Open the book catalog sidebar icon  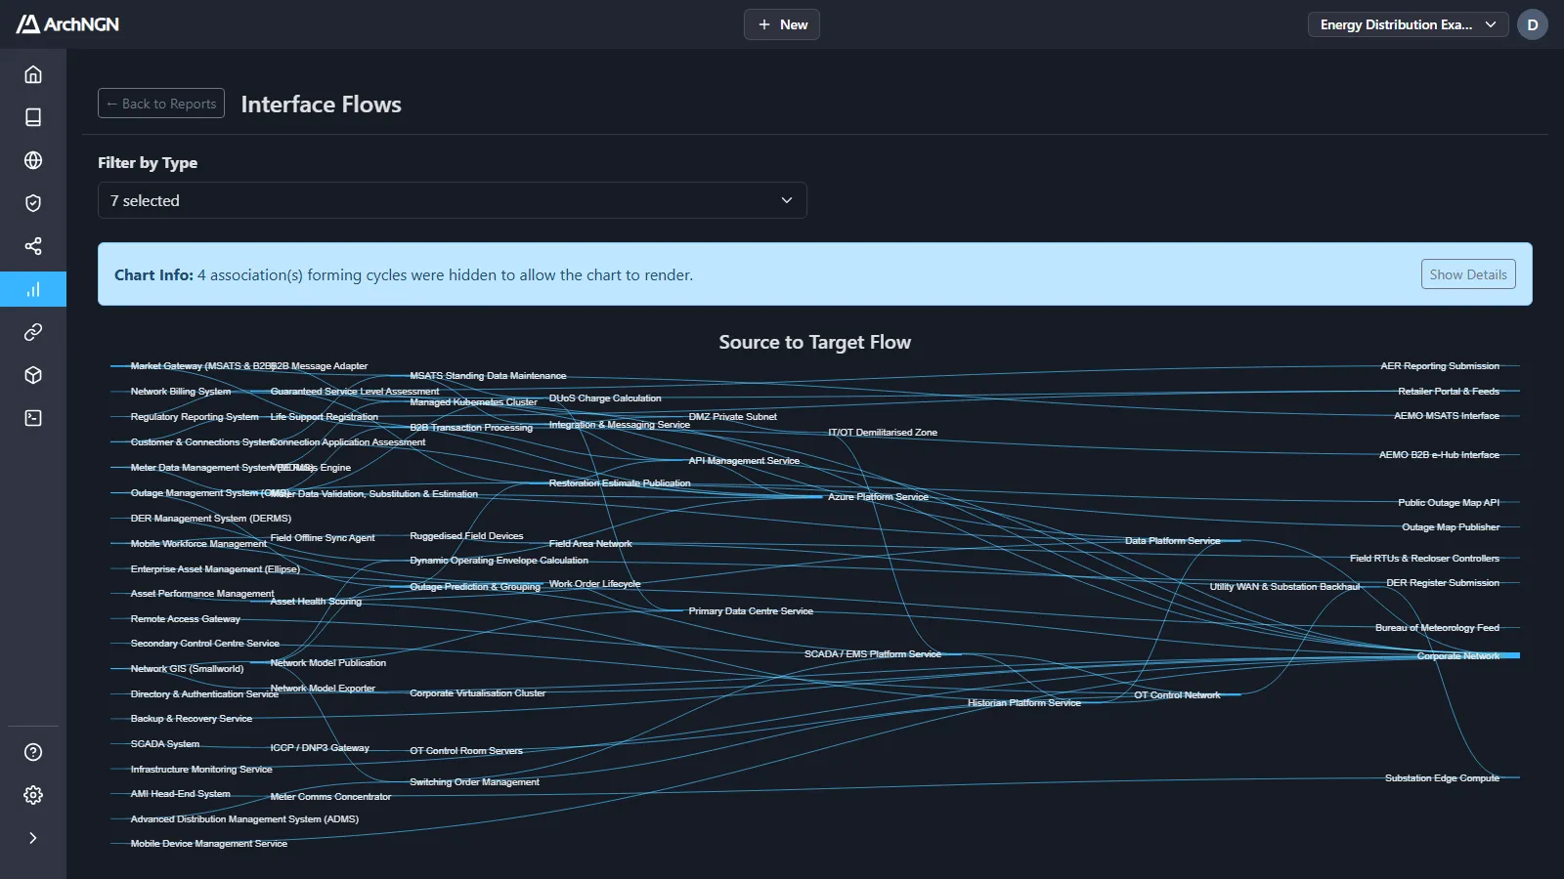click(33, 117)
